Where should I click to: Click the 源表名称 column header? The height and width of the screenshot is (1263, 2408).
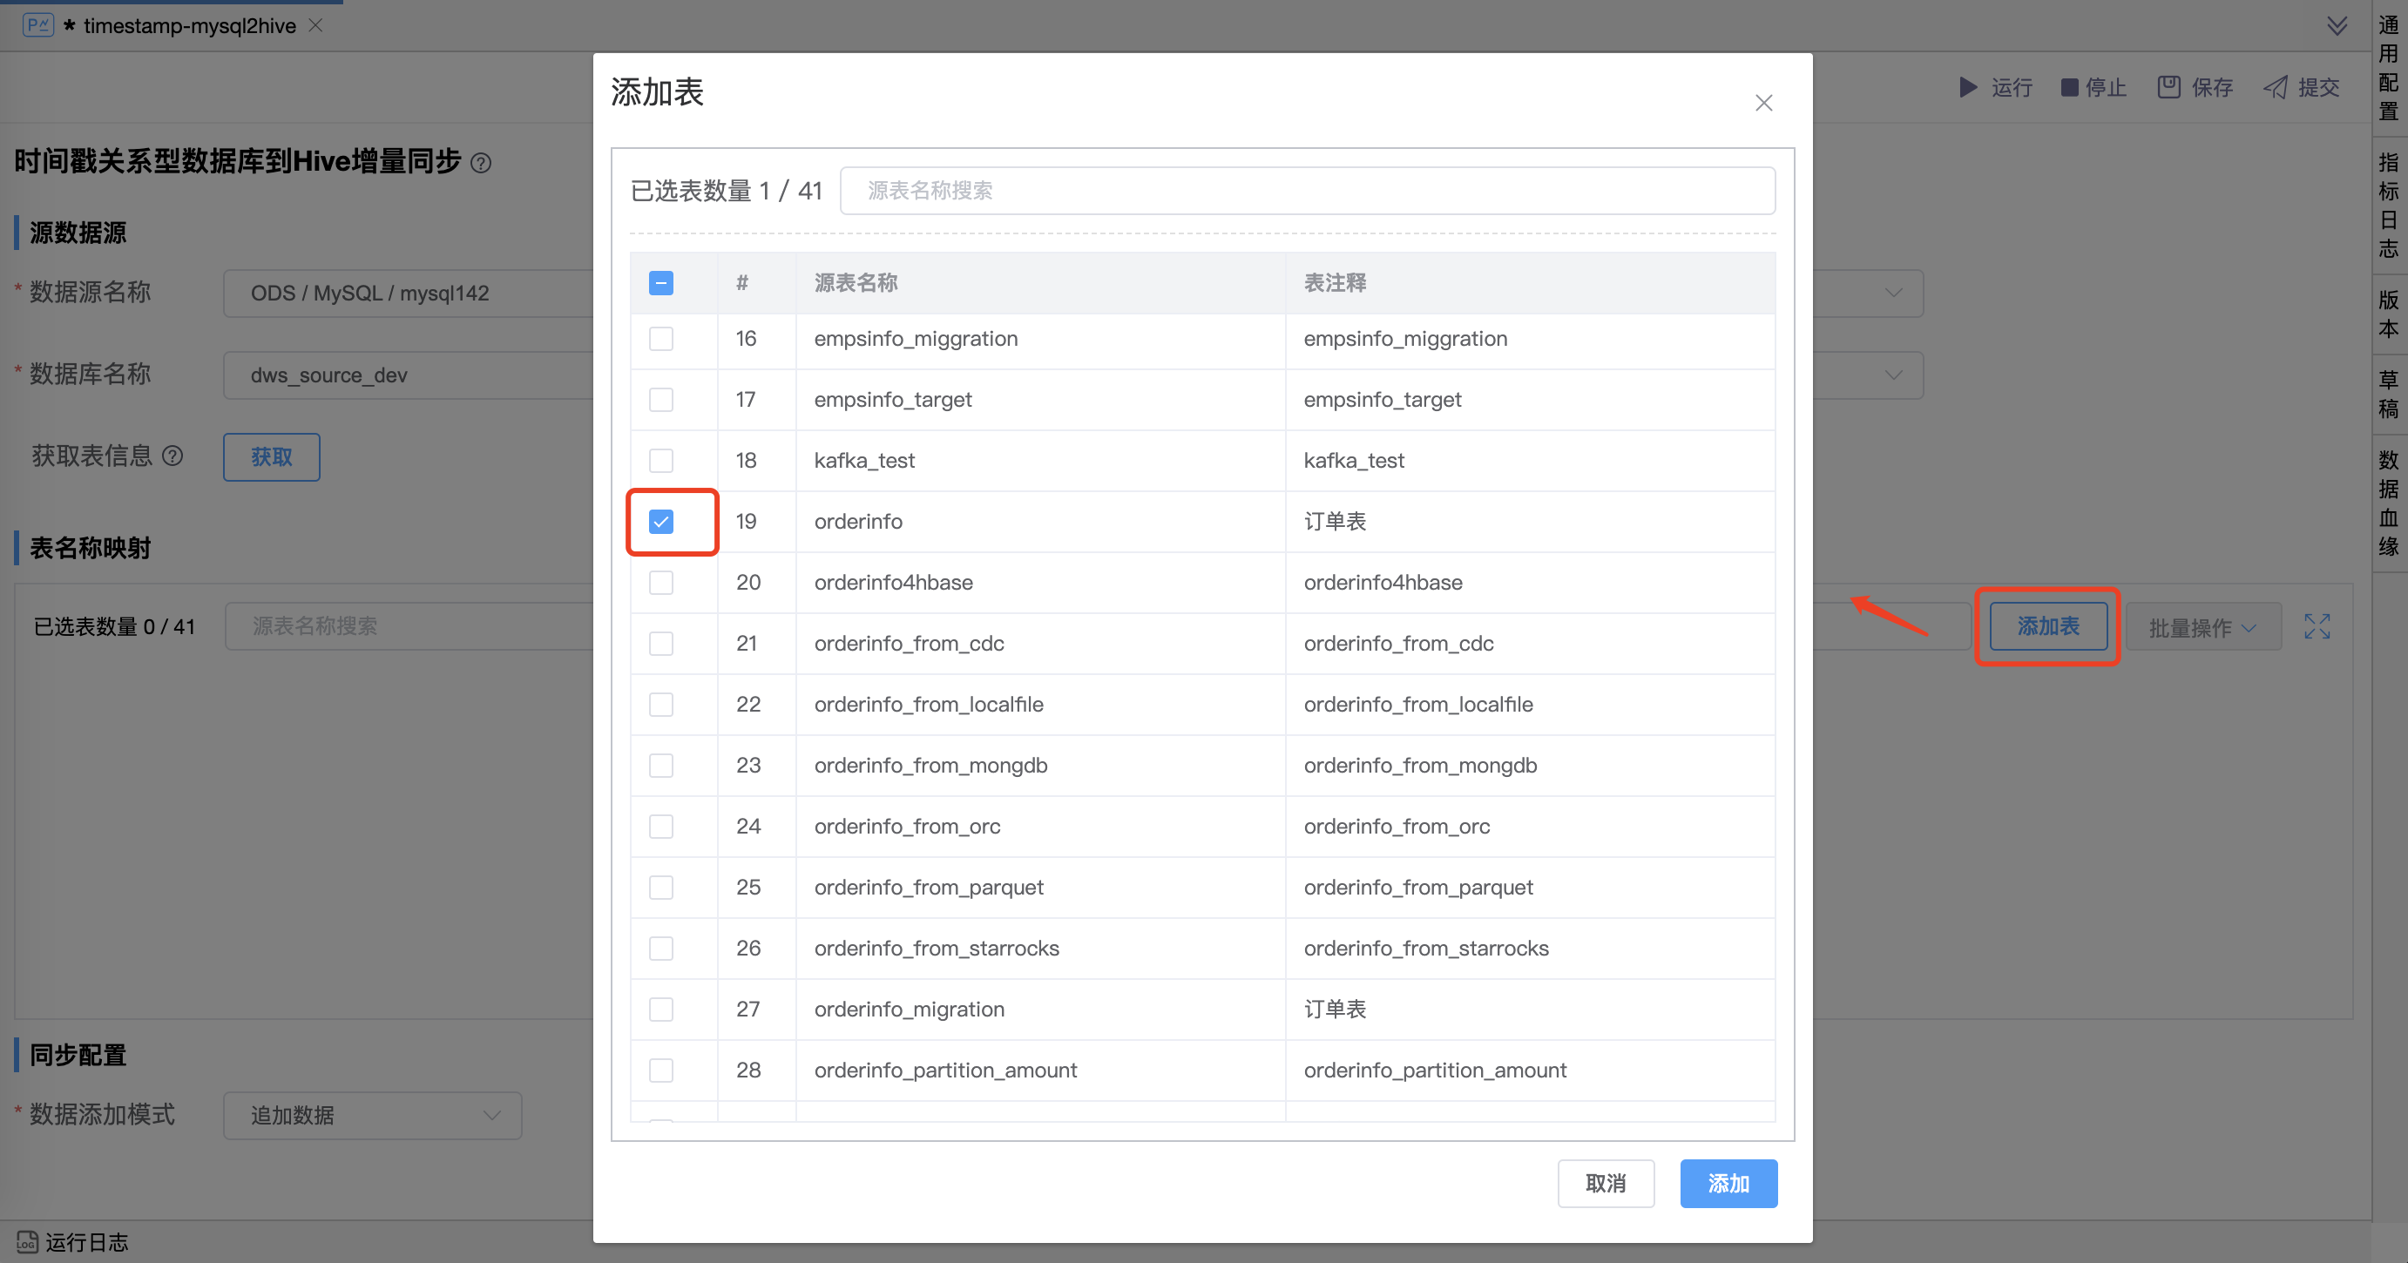point(856,283)
